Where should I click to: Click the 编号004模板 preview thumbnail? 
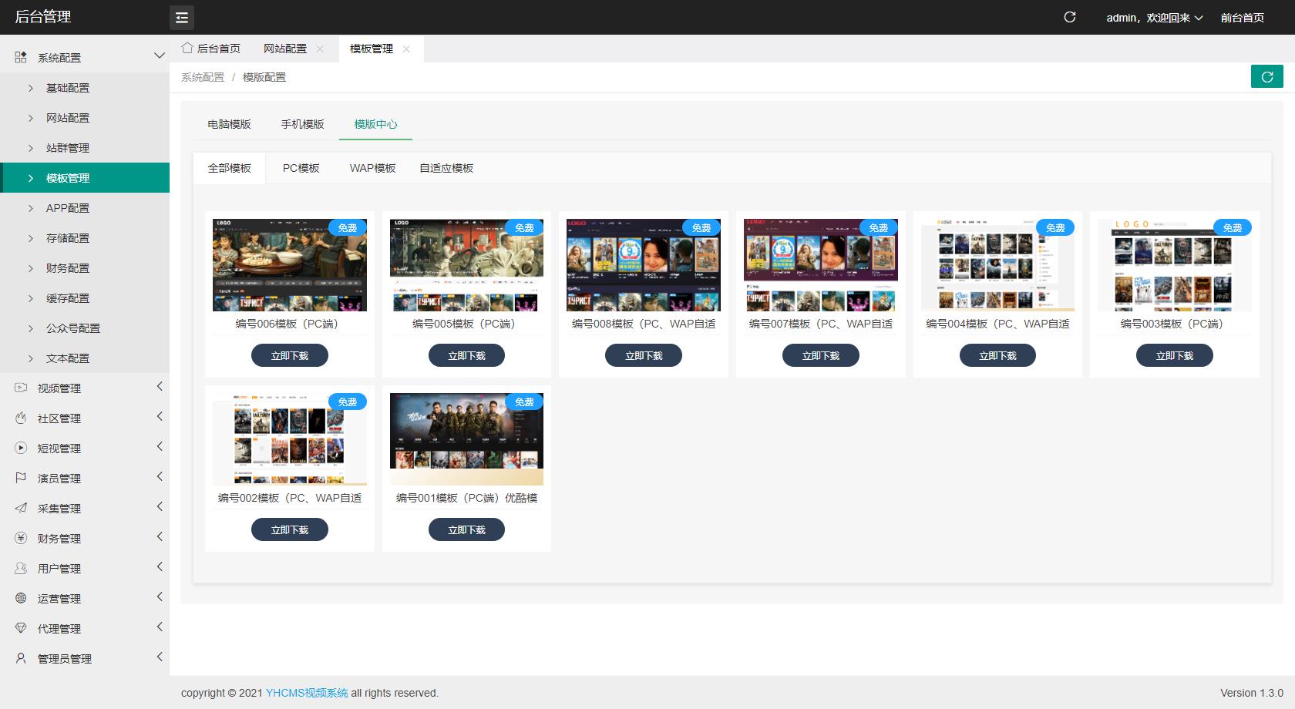click(x=997, y=265)
